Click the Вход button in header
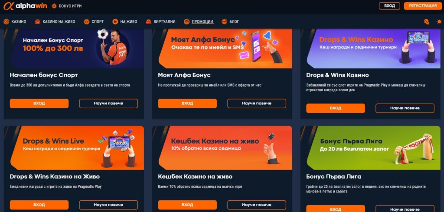The height and width of the screenshot is (212, 444). [x=389, y=6]
